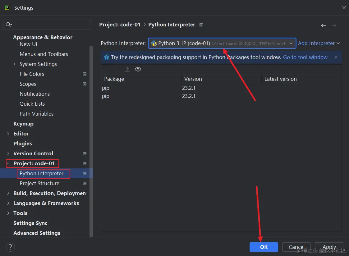349x256 pixels.
Task: Open the Add Interpreter menu
Action: click(319, 43)
